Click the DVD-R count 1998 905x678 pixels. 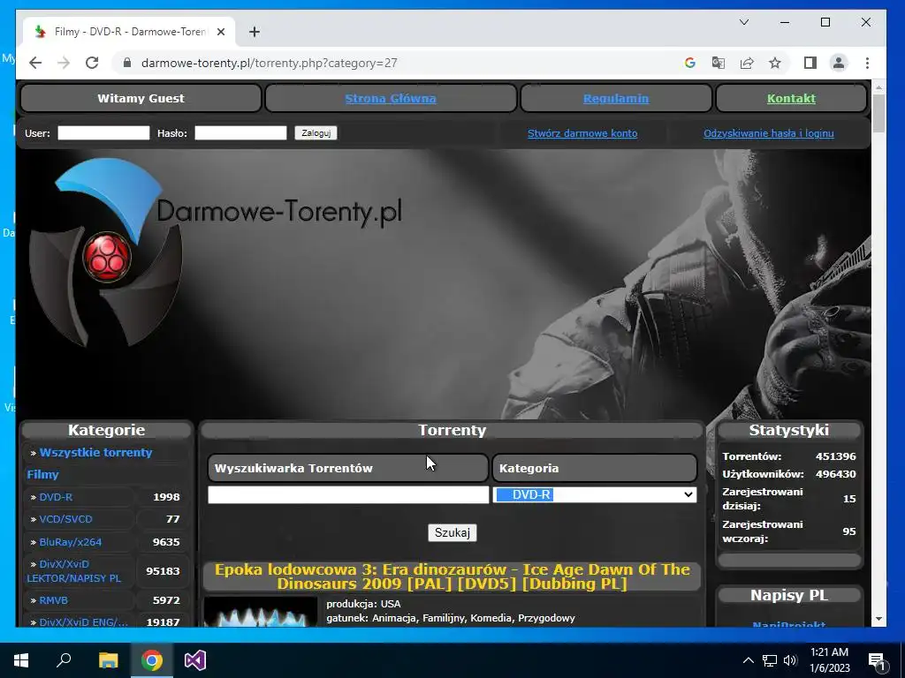(166, 497)
